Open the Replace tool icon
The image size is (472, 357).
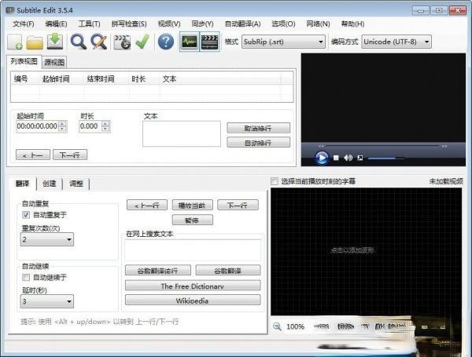click(98, 42)
